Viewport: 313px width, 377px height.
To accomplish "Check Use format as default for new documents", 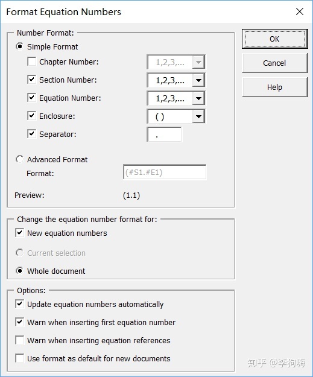I will [x=20, y=358].
